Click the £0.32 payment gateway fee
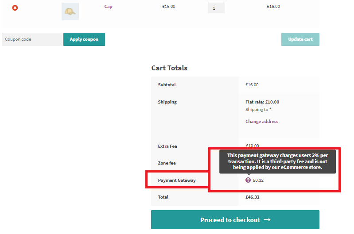Screen dimensions: 354x234 (x=258, y=180)
